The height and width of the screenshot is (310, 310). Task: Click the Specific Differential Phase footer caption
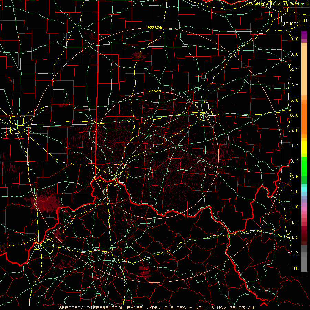click(x=156, y=308)
